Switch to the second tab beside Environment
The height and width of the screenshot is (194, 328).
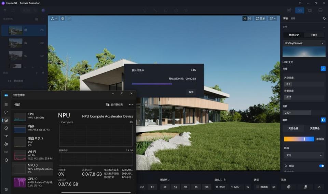[x=293, y=18]
